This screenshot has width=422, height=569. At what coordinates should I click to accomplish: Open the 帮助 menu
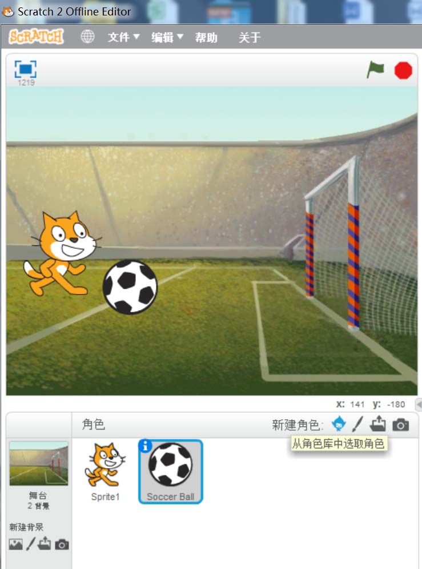206,37
